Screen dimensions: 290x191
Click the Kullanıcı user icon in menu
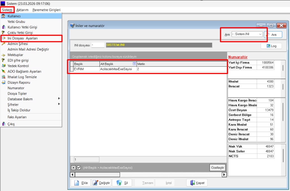click(x=3, y=16)
